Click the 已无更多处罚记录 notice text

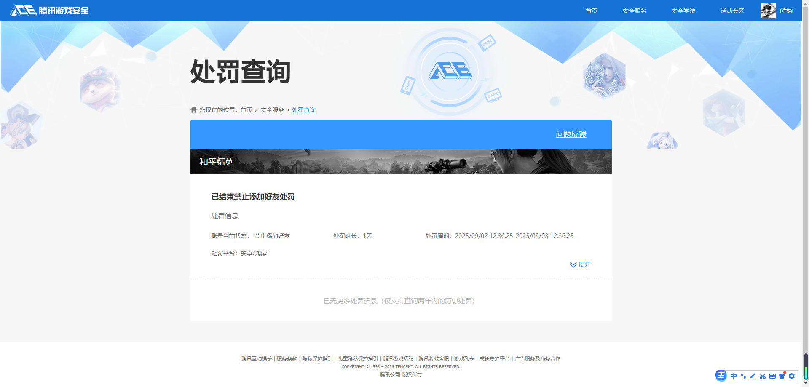pyautogui.click(x=399, y=301)
